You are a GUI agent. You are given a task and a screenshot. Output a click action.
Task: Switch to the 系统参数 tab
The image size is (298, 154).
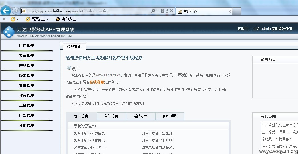click(141, 116)
